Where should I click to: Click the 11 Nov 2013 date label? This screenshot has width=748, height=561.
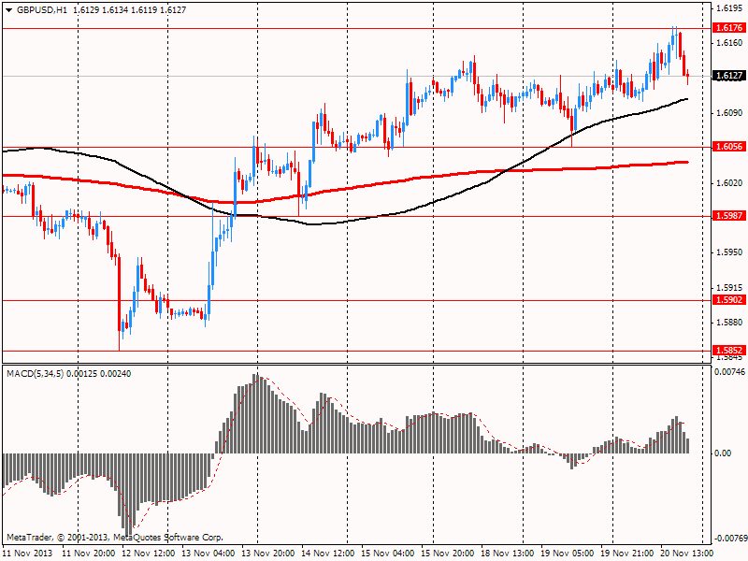[x=27, y=554]
